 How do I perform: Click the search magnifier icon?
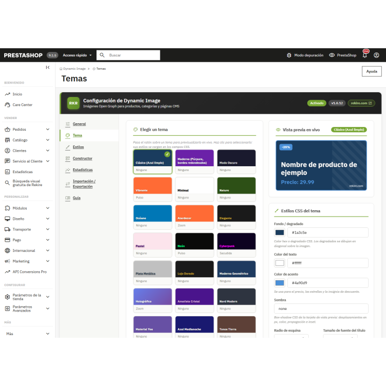click(102, 55)
